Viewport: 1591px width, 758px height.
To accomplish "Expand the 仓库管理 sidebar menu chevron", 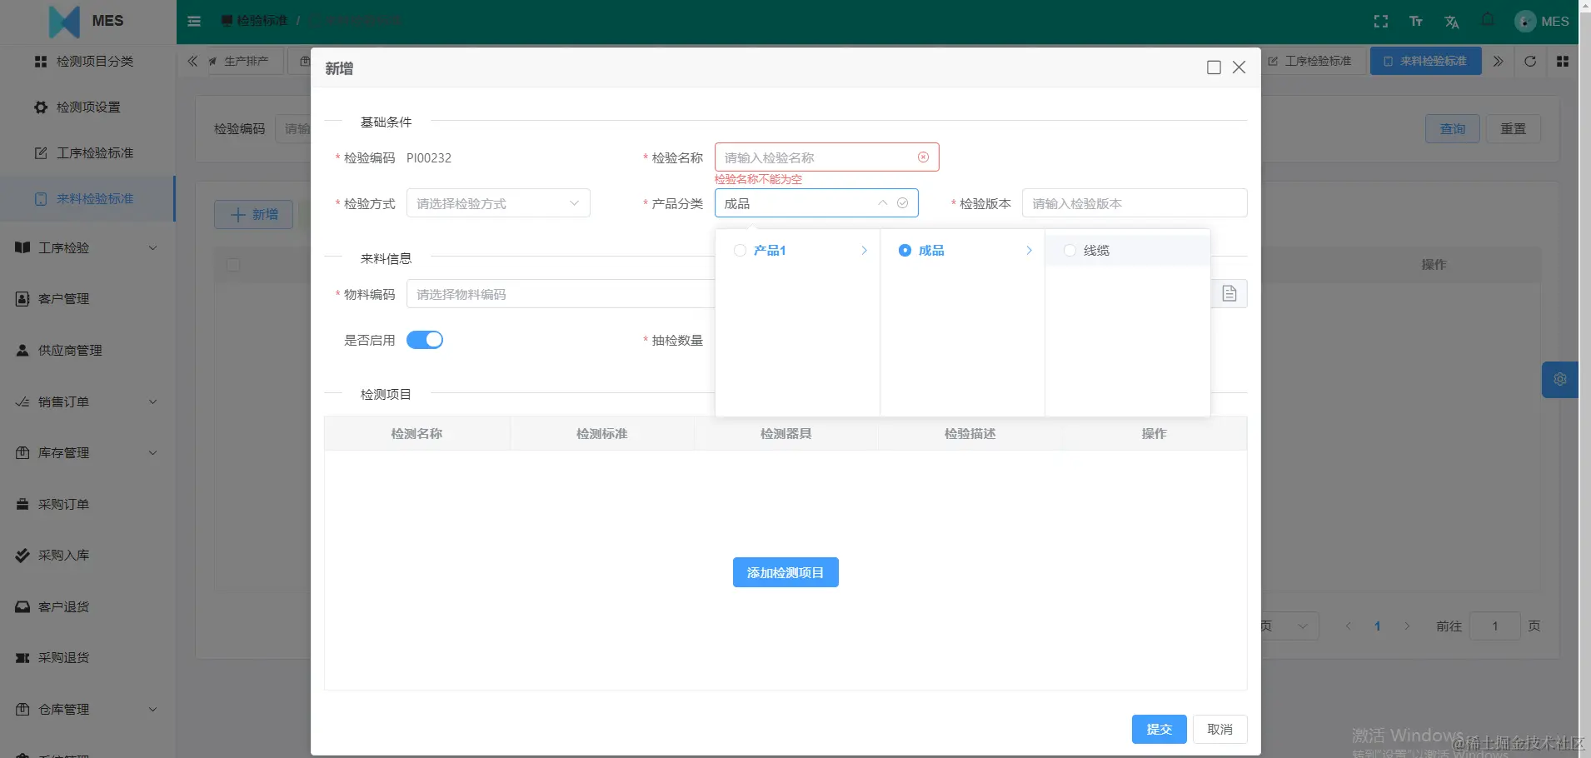I will click(152, 710).
